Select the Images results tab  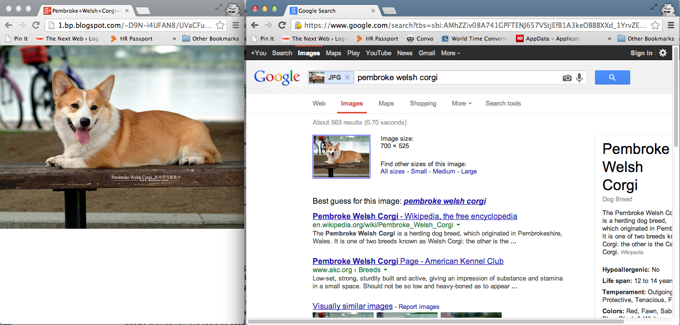point(352,103)
